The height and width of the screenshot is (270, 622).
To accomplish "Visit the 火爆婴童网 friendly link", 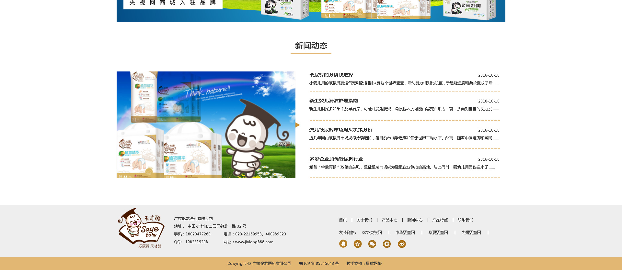I will [x=471, y=232].
